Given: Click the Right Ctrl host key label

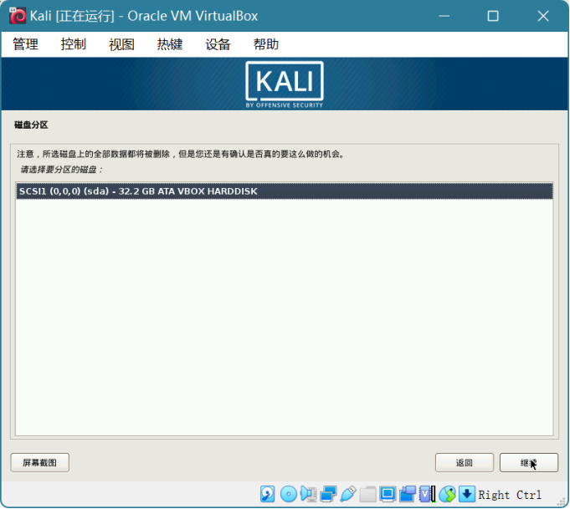Looking at the screenshot, I should pos(510,495).
